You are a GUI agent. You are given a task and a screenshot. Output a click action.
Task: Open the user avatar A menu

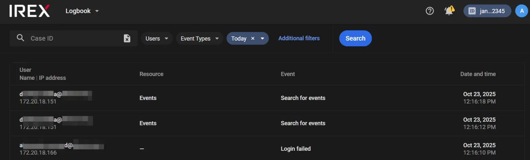522,11
